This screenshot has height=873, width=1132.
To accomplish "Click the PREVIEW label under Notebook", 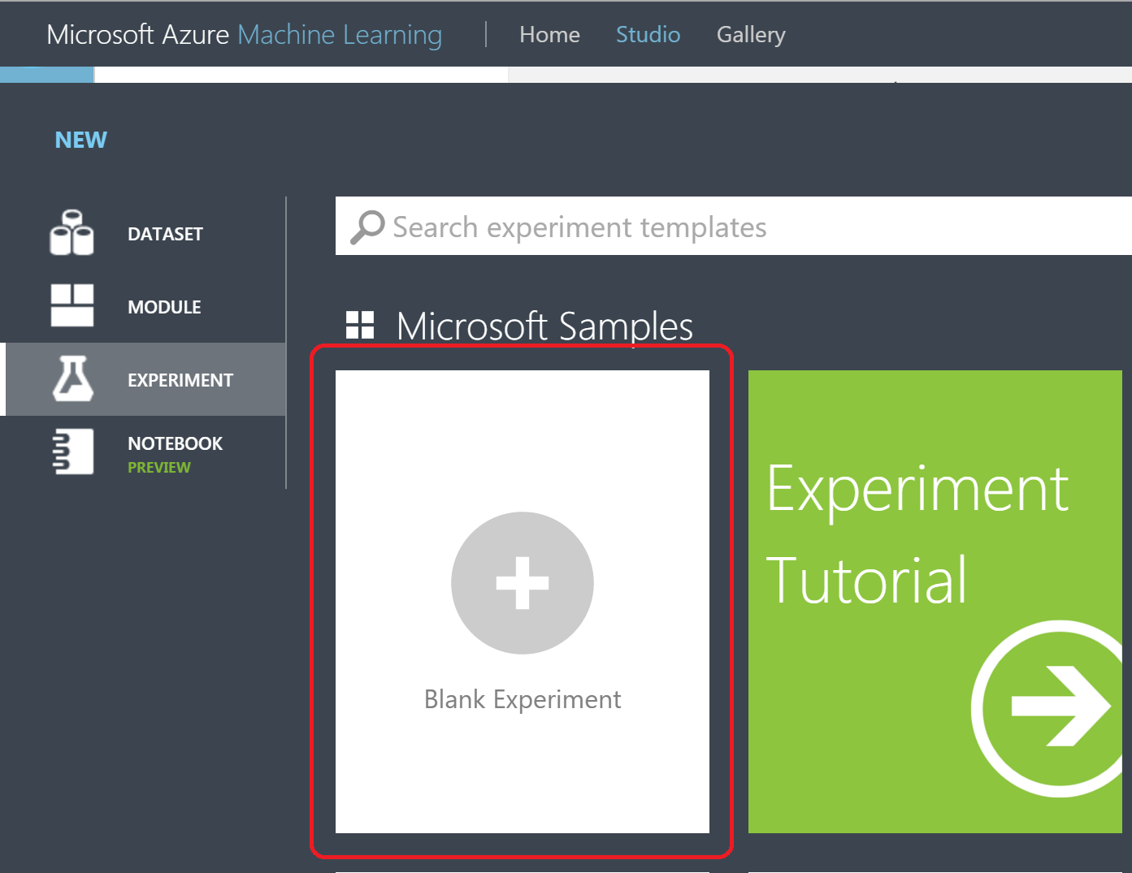I will pos(159,467).
